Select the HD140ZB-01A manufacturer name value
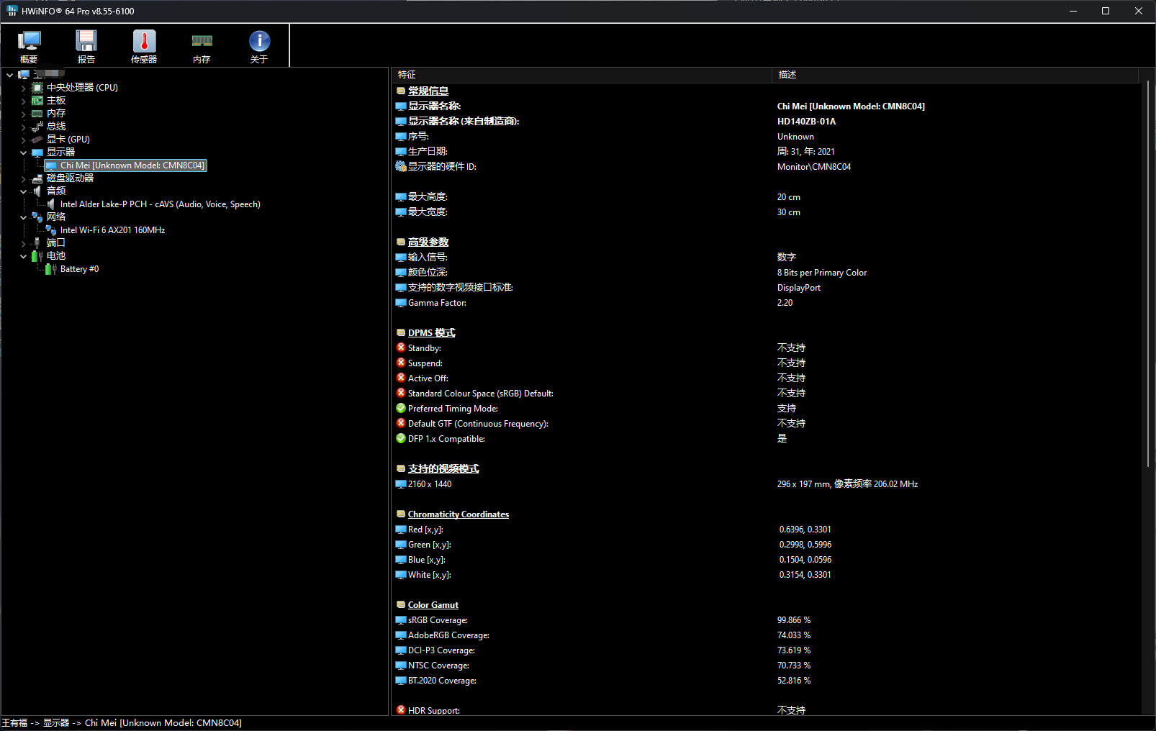 (806, 122)
